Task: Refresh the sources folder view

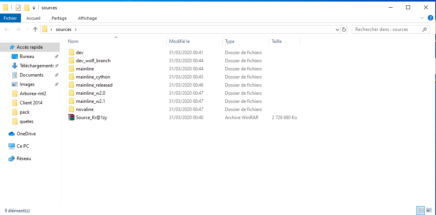Action: pos(344,29)
